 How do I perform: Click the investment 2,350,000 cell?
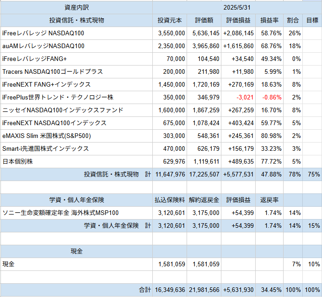point(170,46)
